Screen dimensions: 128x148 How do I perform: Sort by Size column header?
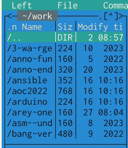[x=65, y=27]
